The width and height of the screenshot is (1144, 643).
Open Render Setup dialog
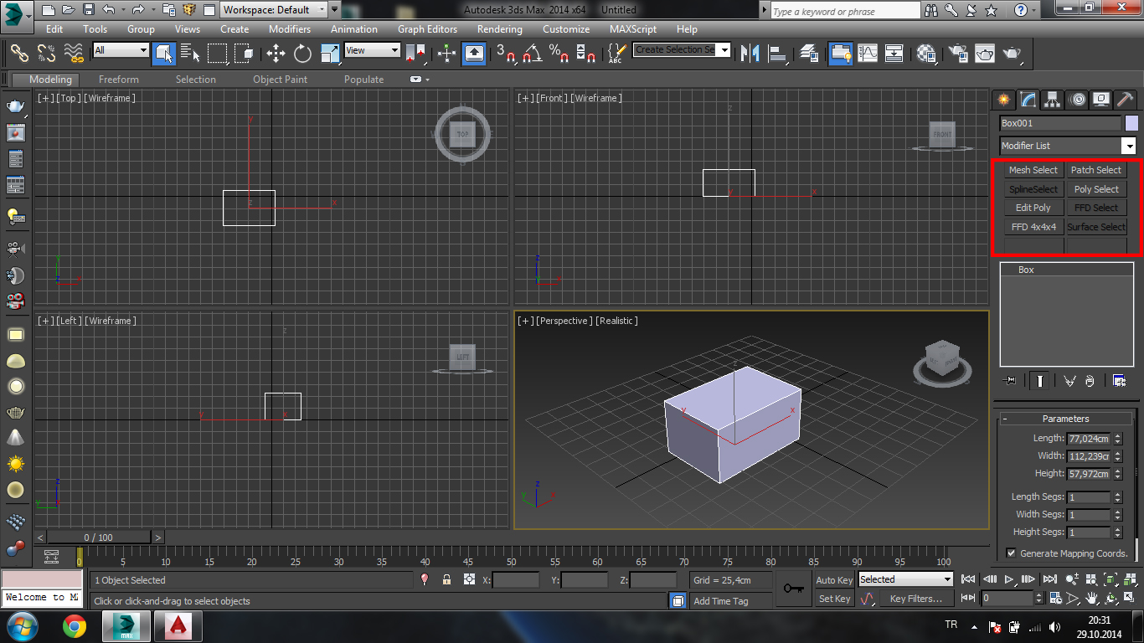(x=957, y=54)
